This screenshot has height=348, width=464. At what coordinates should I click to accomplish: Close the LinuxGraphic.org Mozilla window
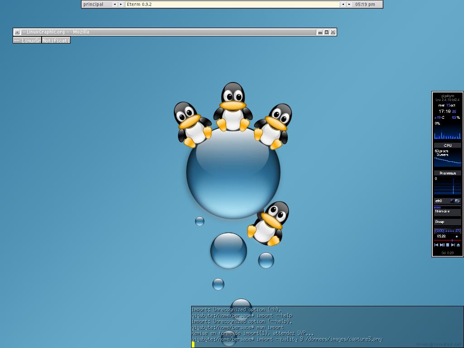click(x=333, y=32)
